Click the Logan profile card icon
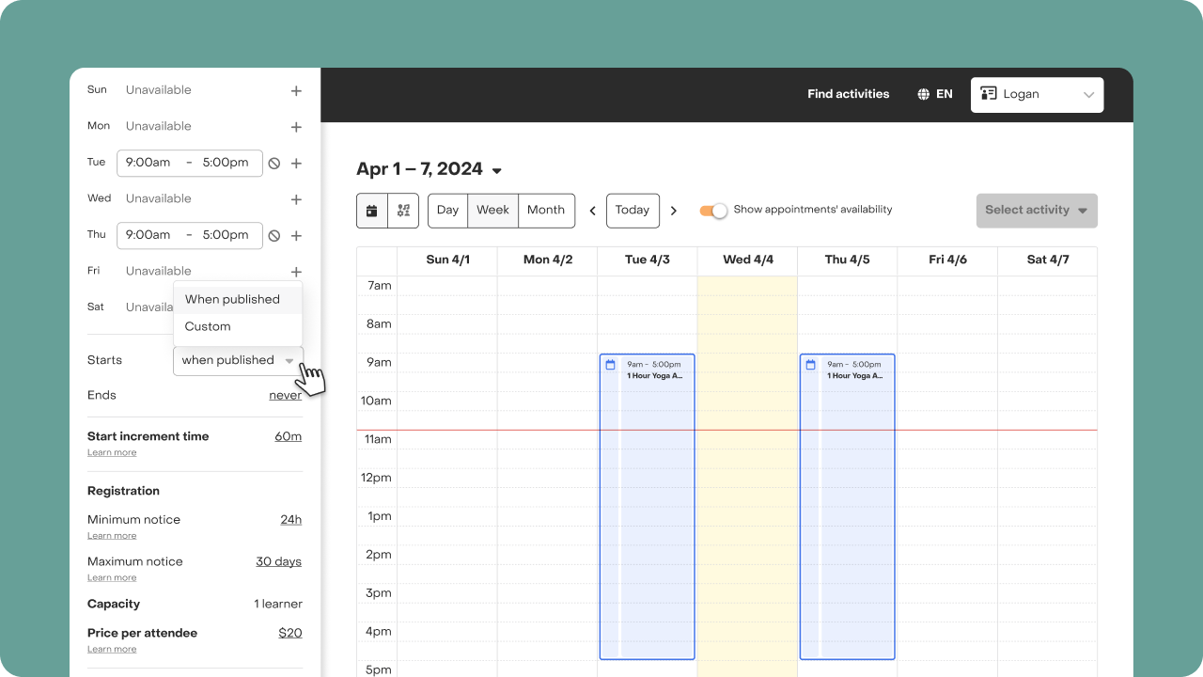 coord(989,94)
